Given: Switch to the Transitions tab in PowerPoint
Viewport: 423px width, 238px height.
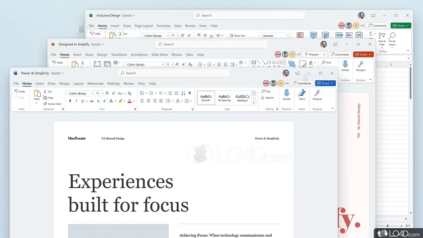Looking at the screenshot, I should tap(119, 55).
